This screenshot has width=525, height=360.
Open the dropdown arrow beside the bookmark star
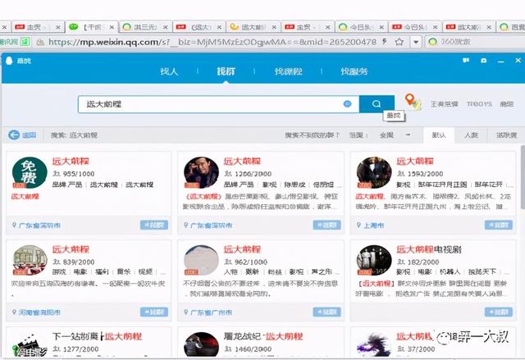pyautogui.click(x=416, y=42)
